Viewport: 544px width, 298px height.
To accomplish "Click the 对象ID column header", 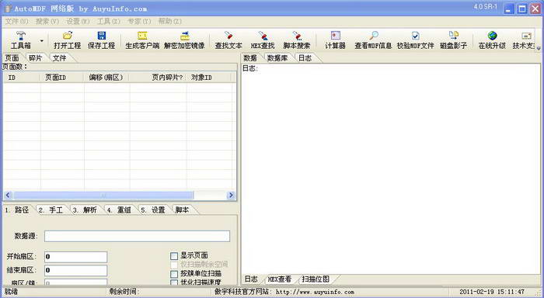I will click(x=209, y=78).
